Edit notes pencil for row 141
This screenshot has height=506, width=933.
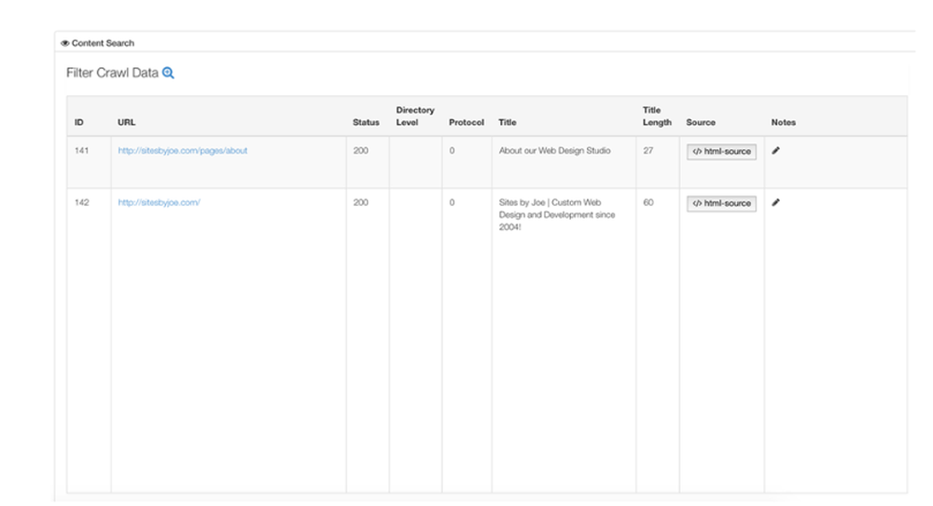pos(775,150)
